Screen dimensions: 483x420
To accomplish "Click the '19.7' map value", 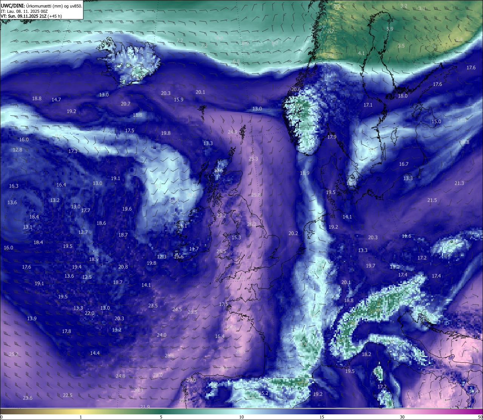I will (371, 266).
